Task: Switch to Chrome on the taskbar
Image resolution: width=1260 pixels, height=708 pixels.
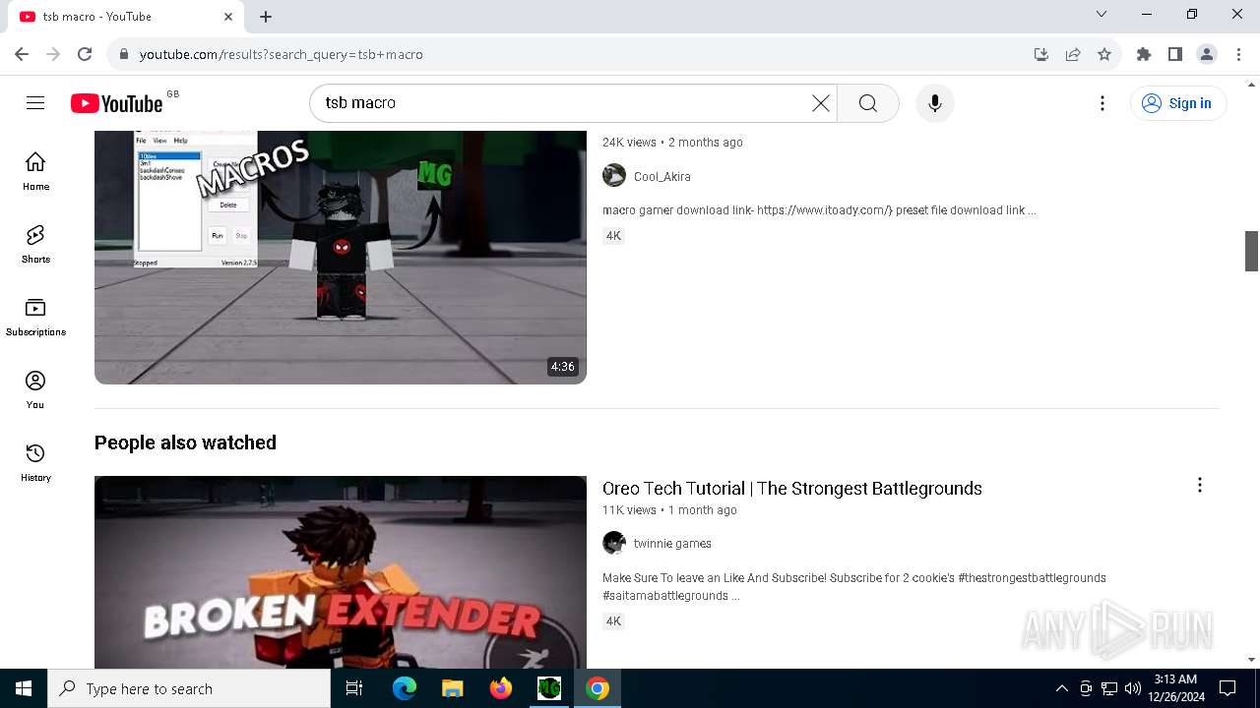Action: coord(598,688)
